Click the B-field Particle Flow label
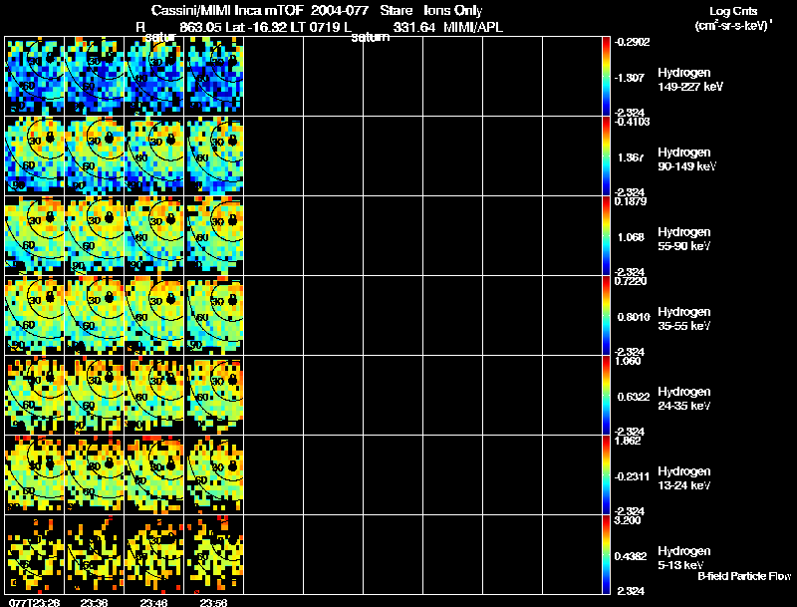The height and width of the screenshot is (607, 797). point(744,576)
